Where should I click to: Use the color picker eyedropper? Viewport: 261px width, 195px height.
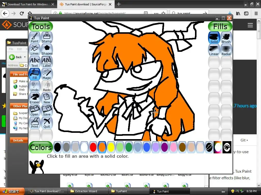click(209, 147)
